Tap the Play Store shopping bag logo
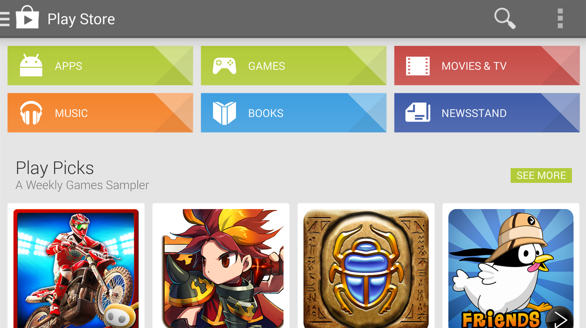 coord(27,17)
